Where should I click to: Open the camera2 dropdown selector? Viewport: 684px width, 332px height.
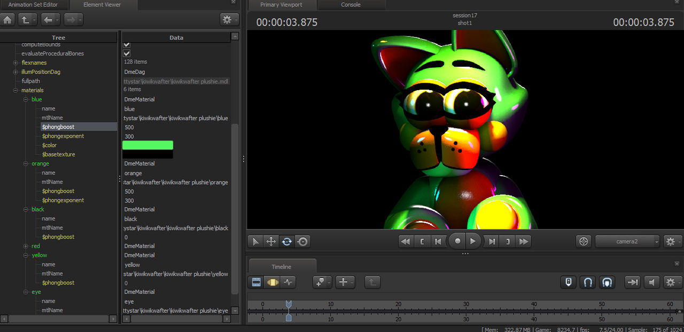click(x=627, y=241)
